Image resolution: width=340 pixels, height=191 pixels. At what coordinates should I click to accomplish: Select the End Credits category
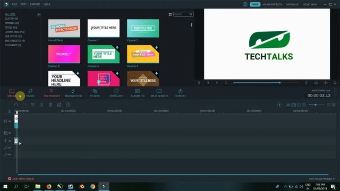[x=15, y=41]
